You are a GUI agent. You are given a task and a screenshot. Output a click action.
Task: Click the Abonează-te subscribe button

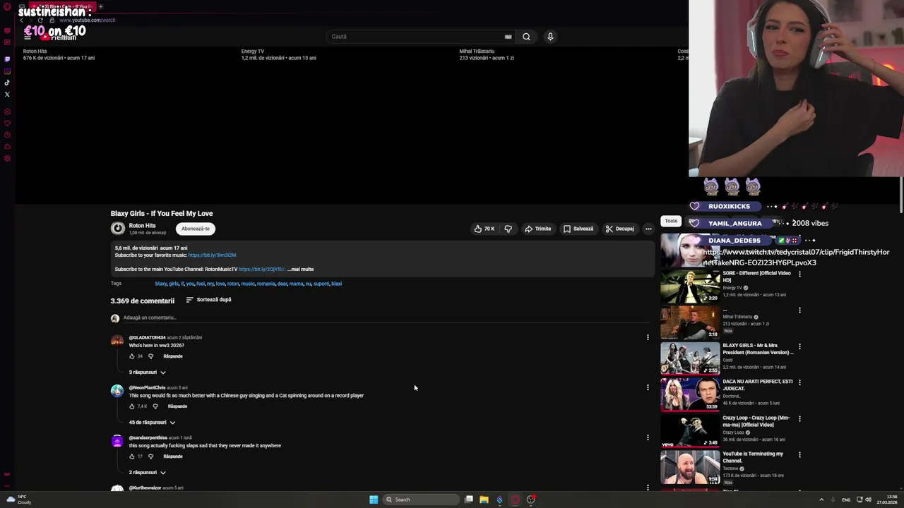point(195,229)
